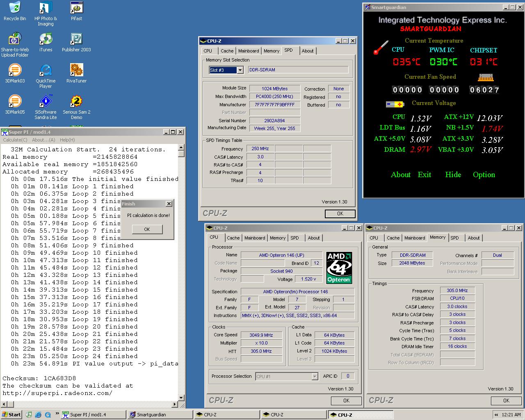Click the Super PI title bar icon
The image size is (525, 420).
(5, 132)
